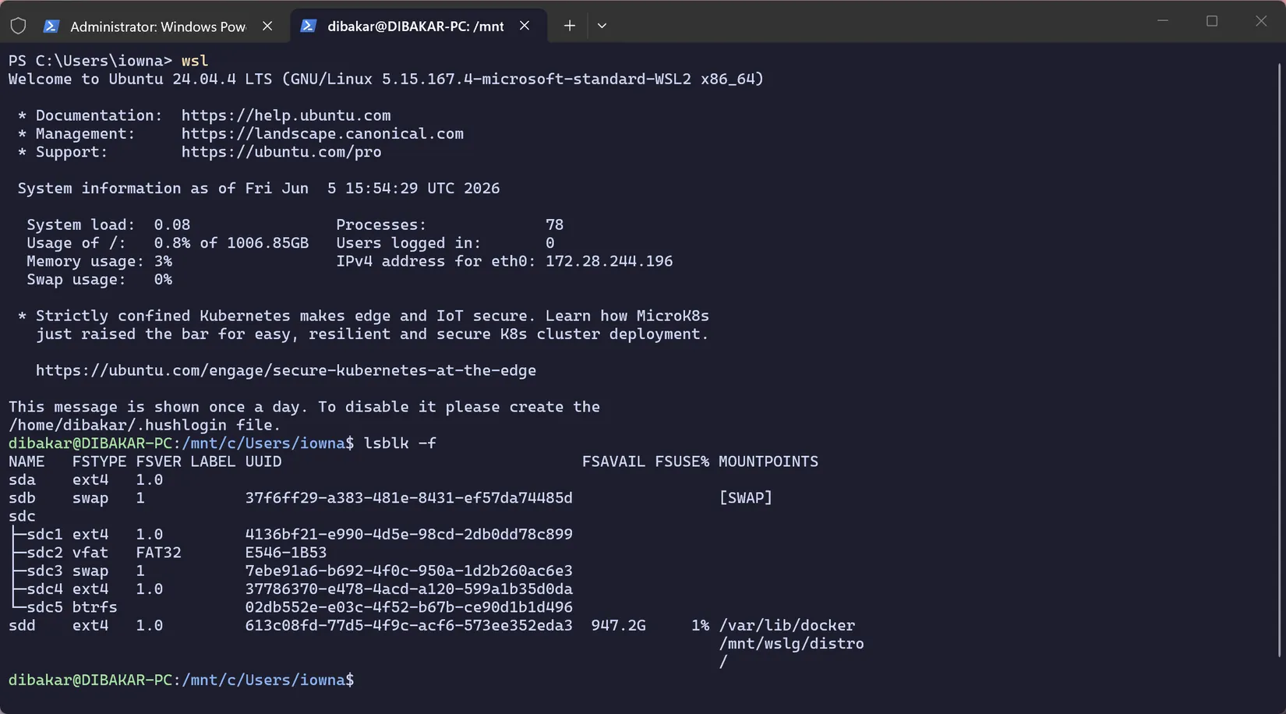The image size is (1286, 714).
Task: Click System load value 0.08
Action: 171,224
